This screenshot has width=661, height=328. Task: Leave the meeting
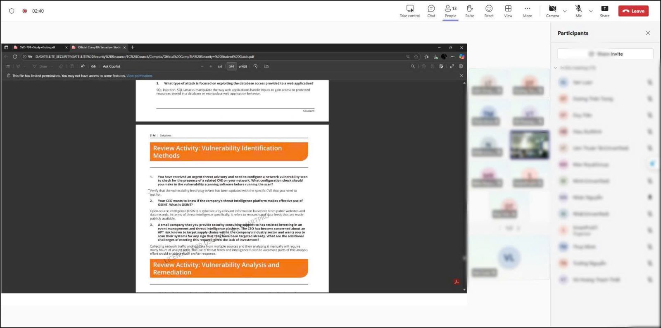633,11
